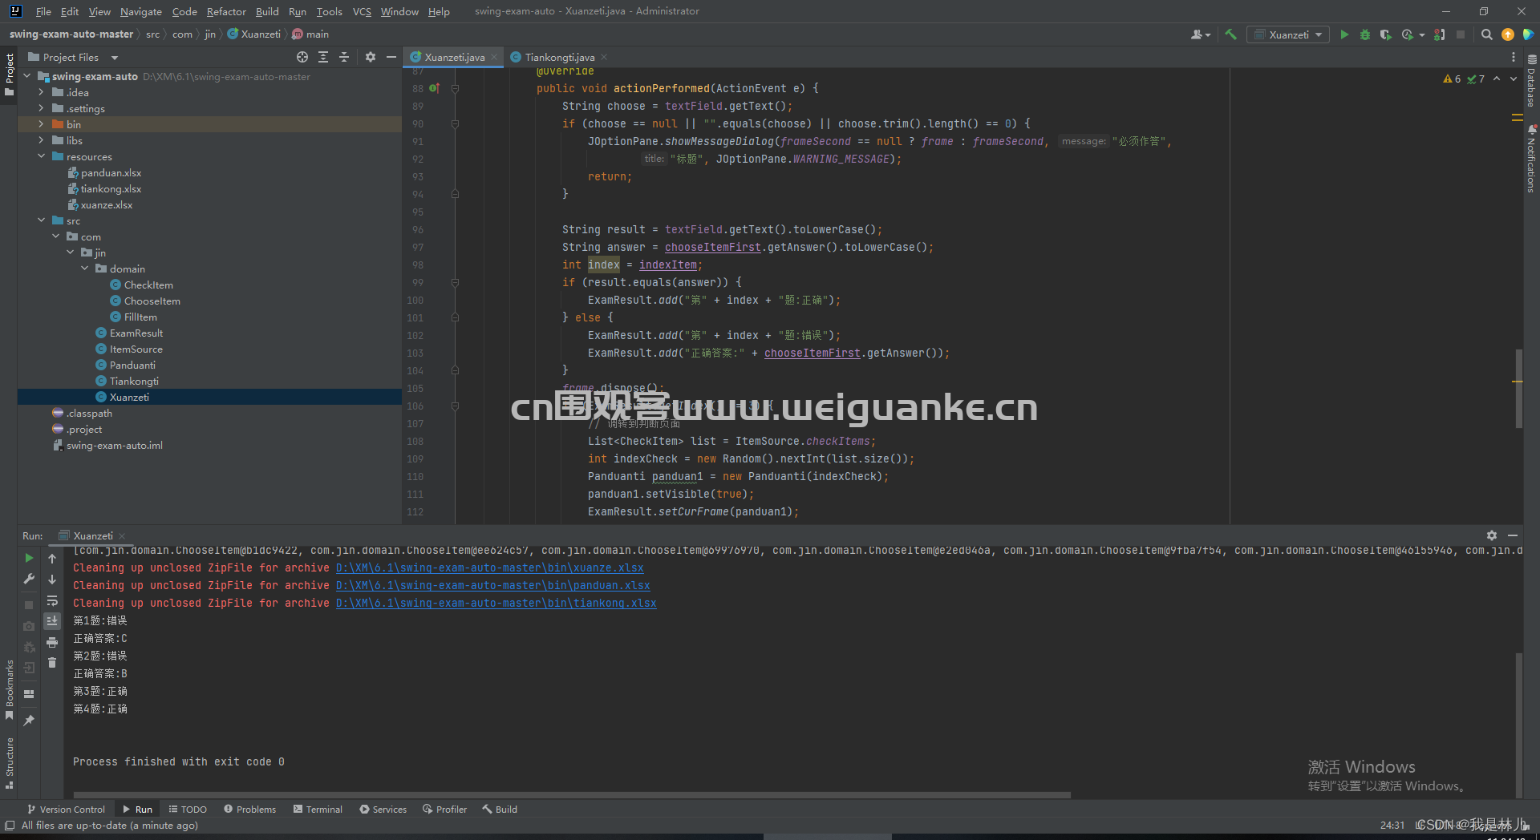Go to next highlighted problem arrow
Screen dimensions: 1540x840
[x=1514, y=79]
